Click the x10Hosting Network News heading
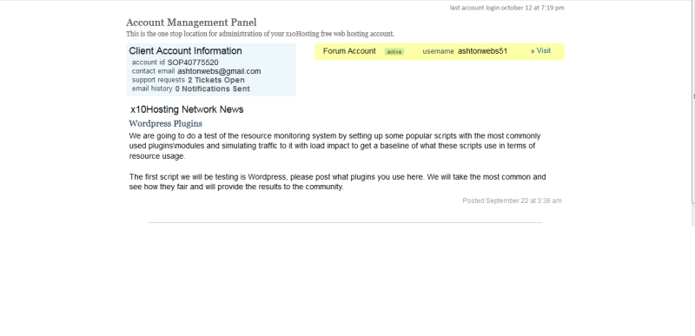This screenshot has width=695, height=336. tap(187, 109)
